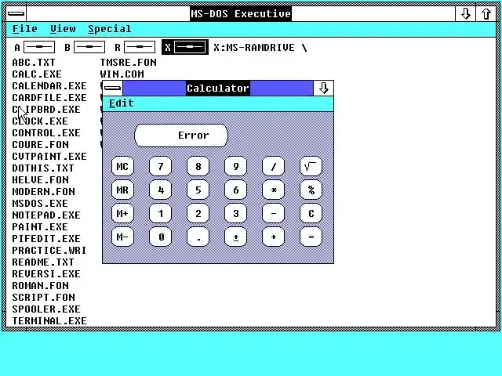502x376 pixels.
Task: Click the M- memory subtract key
Action: click(122, 237)
